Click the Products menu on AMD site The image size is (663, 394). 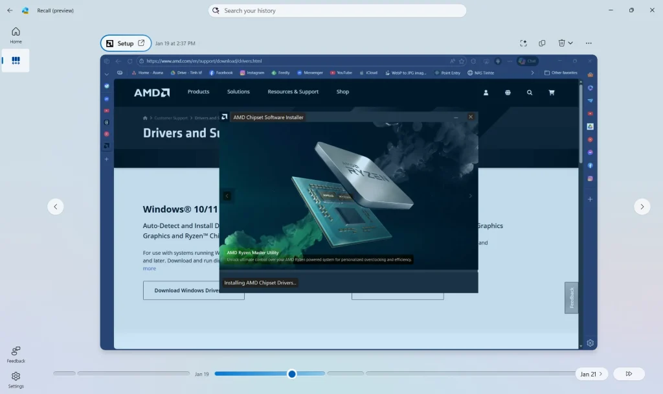pos(198,92)
